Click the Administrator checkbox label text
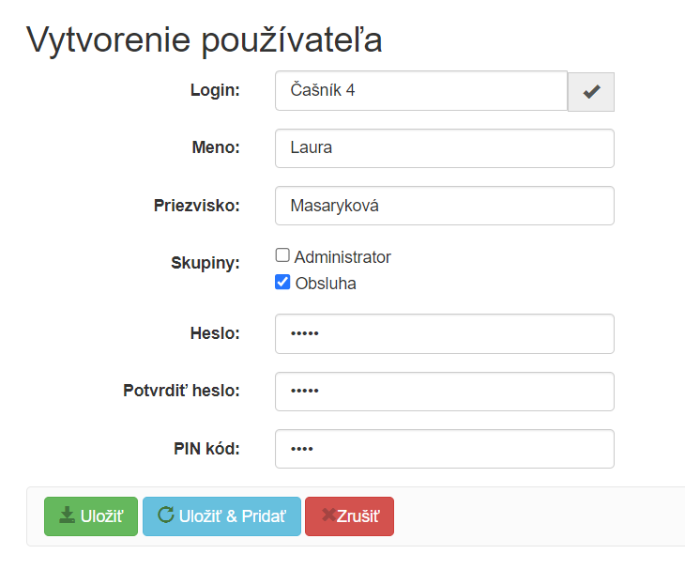Viewport: 685px width, 585px height. point(342,256)
